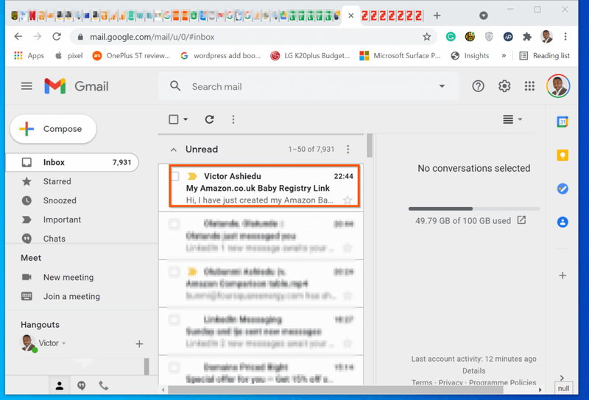
Task: Open the Chrome three-dot menu
Action: coord(565,37)
